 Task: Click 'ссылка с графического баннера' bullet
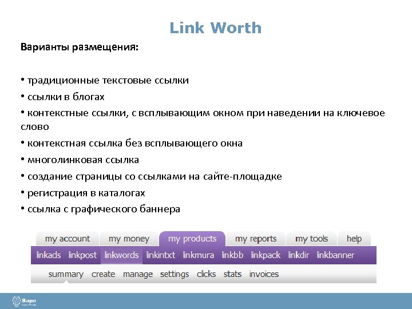100,209
